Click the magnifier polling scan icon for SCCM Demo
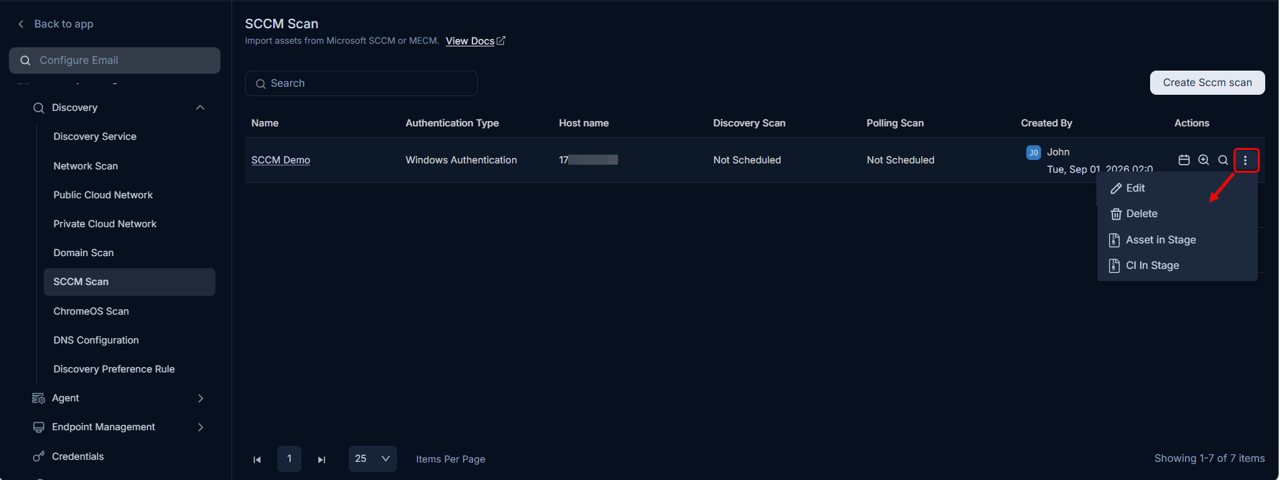Image resolution: width=1280 pixels, height=480 pixels. tap(1223, 160)
